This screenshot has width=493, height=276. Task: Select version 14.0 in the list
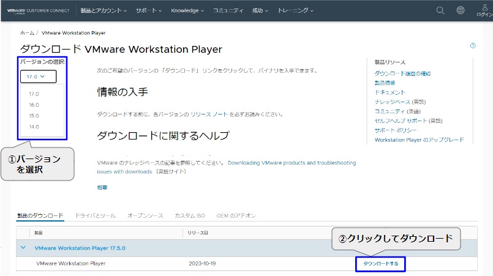[34, 127]
